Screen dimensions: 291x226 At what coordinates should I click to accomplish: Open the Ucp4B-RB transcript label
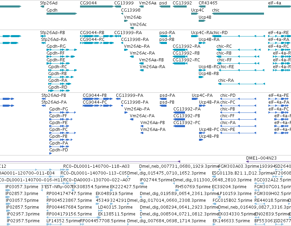click(x=209, y=74)
